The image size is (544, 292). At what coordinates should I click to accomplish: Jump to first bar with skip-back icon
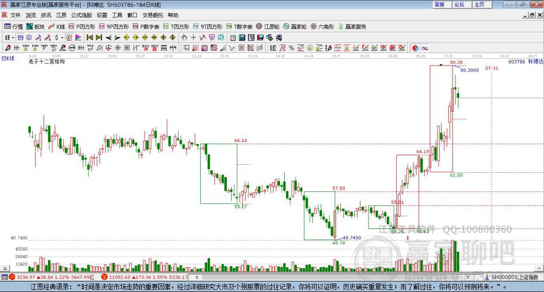[x=89, y=38]
